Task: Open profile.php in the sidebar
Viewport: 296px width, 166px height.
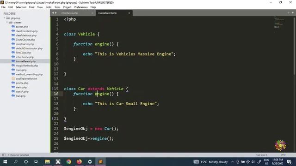Action: (x=22, y=83)
